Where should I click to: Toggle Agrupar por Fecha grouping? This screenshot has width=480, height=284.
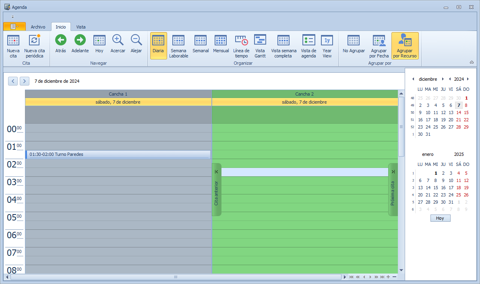379,41
